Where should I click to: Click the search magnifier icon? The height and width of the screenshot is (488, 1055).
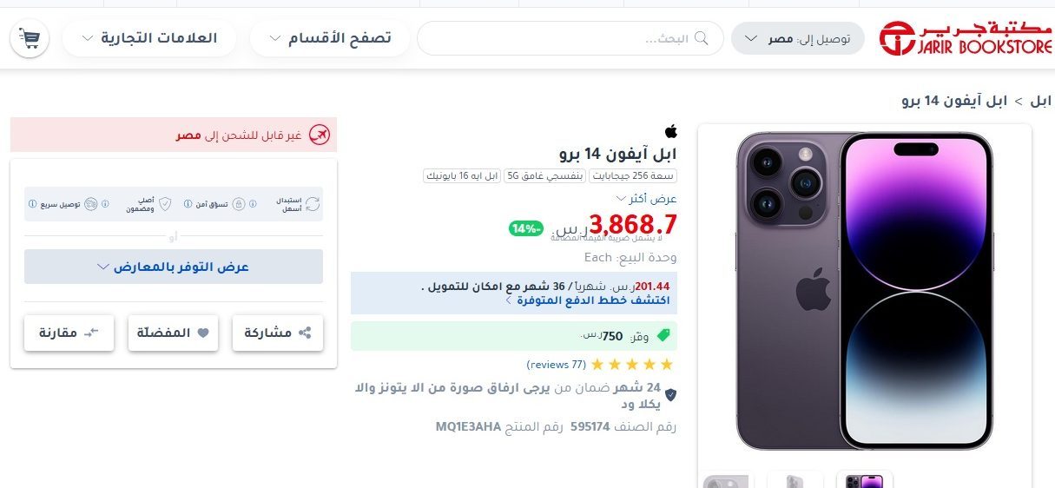[701, 38]
